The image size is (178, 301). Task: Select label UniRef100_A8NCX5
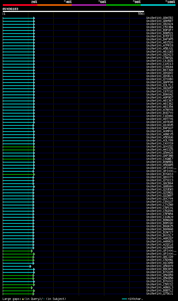click(160, 134)
